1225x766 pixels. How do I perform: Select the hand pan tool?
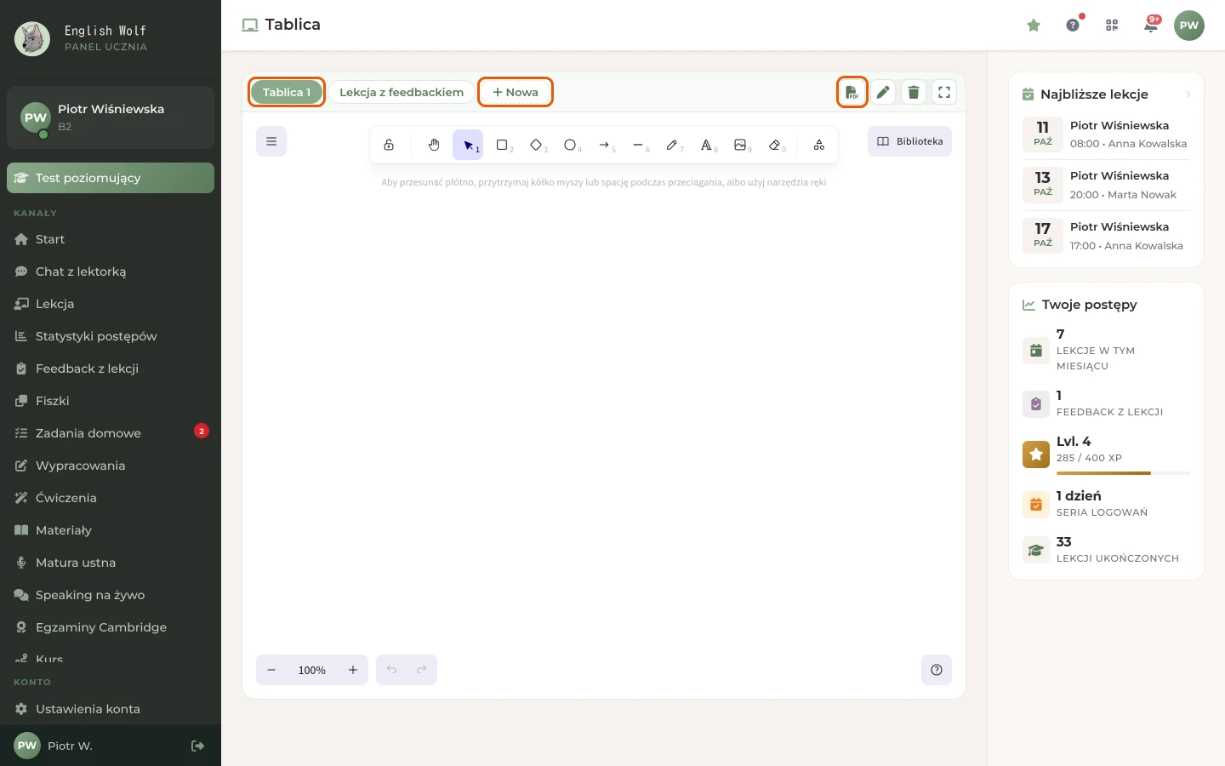pos(434,145)
